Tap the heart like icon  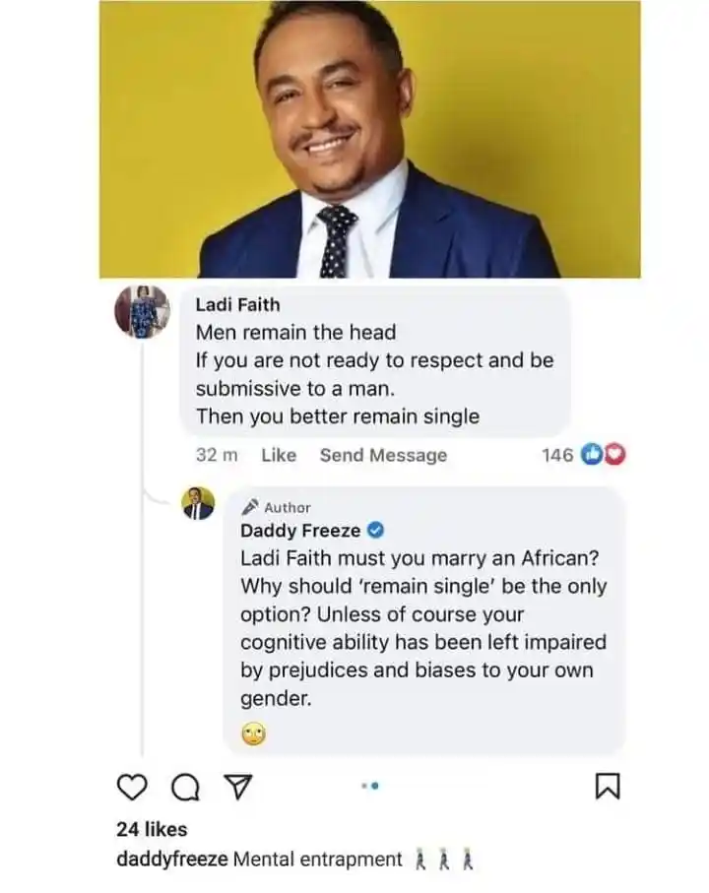click(x=132, y=786)
